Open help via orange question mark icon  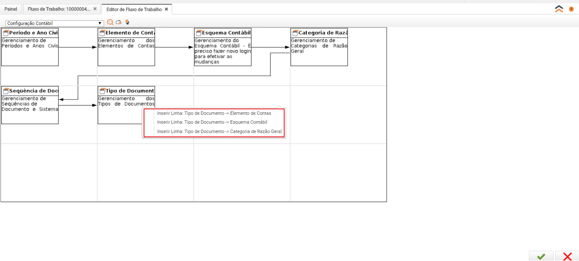point(571,9)
